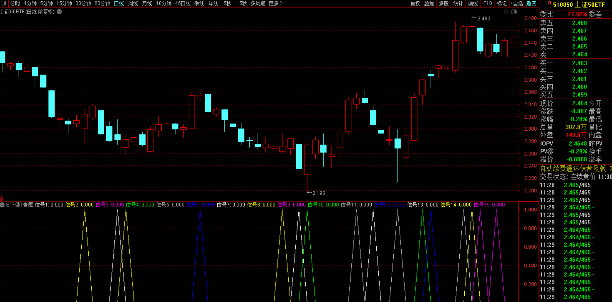Toggle the left panel icon beside 分时

(x=4, y=3)
